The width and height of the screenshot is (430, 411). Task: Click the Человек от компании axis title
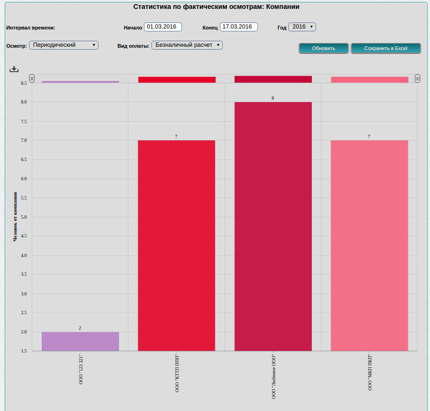coord(15,217)
